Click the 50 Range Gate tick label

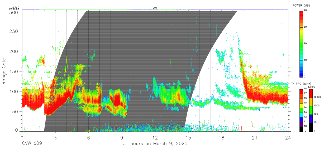[x=15, y=111]
